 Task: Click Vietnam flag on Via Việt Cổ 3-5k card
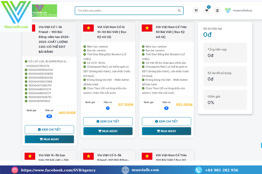pyautogui.click(x=88, y=156)
